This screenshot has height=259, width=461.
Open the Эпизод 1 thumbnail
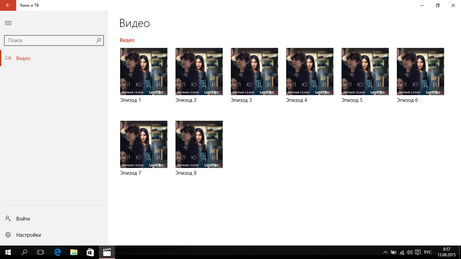point(144,71)
